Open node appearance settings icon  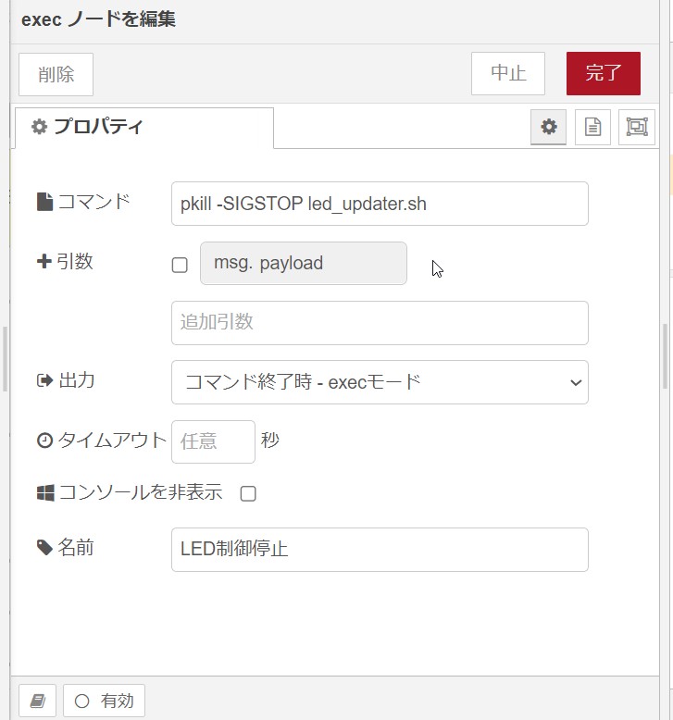click(637, 127)
